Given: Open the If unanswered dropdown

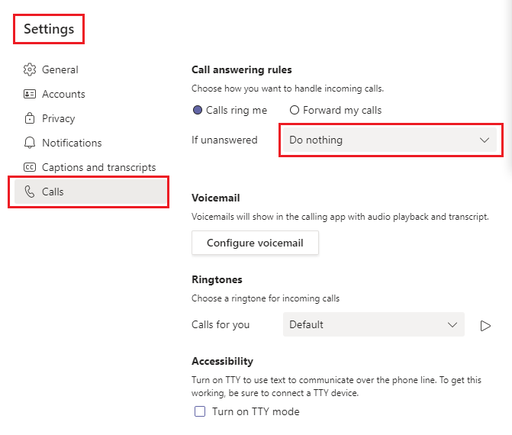Looking at the screenshot, I should tap(389, 140).
